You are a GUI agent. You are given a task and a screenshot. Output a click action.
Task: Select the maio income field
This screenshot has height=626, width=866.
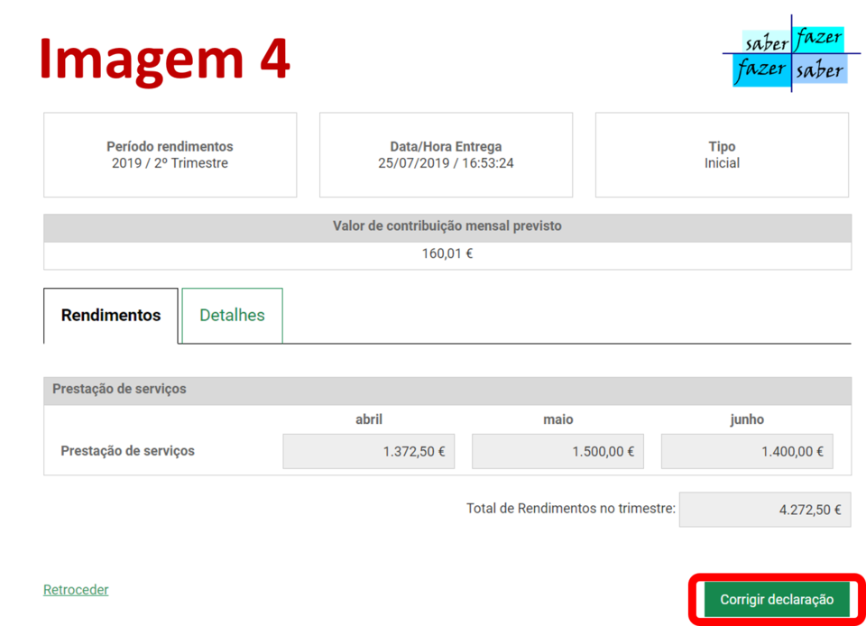(557, 452)
